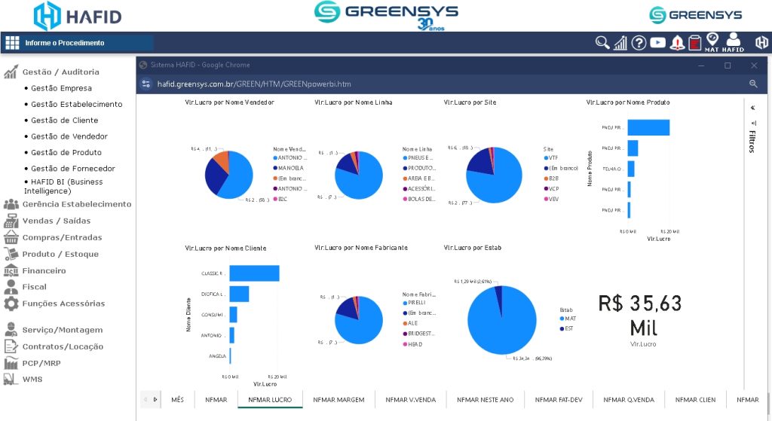This screenshot has width=772, height=421.
Task: Switch to the NFMAR MARGEM tab
Action: point(339,399)
